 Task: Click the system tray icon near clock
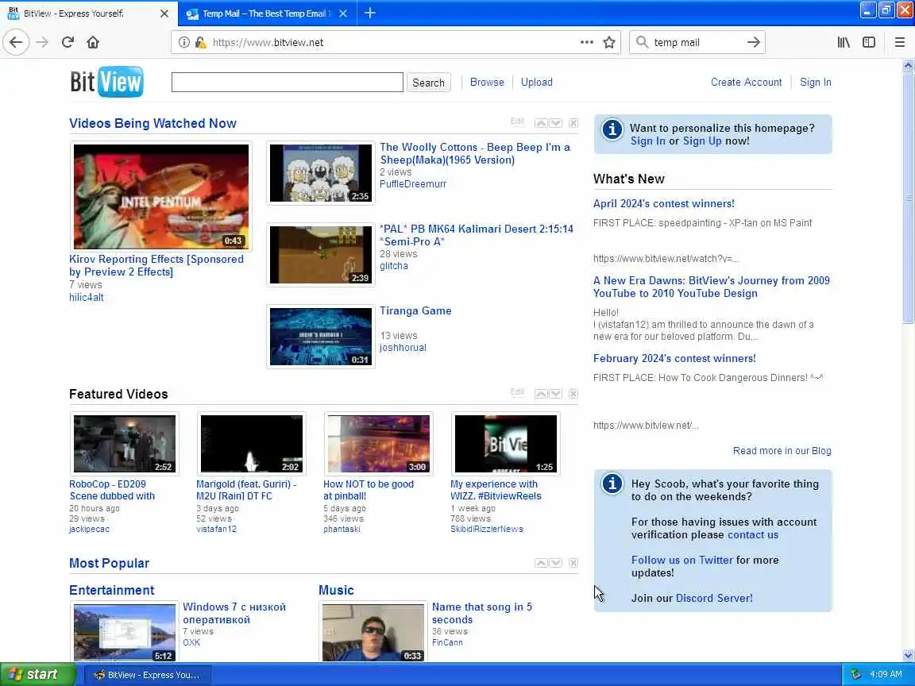pos(855,674)
